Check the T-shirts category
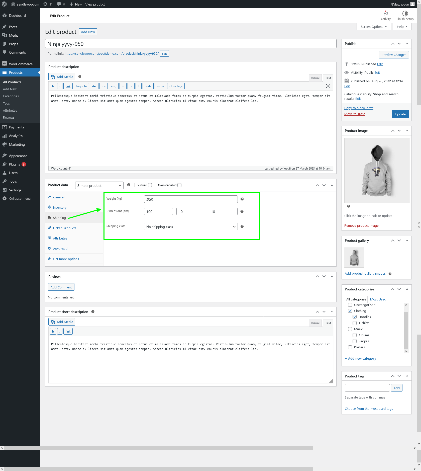Image resolution: width=421 pixels, height=471 pixels. coord(355,323)
